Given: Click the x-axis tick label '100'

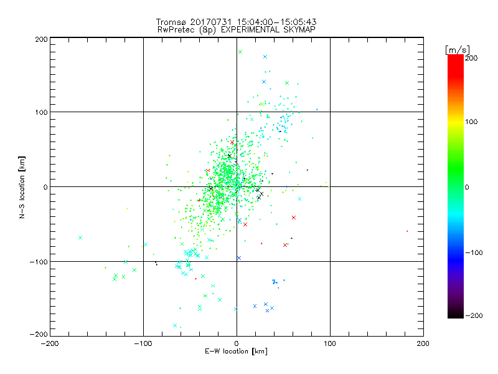Looking at the screenshot, I should 330,343.
